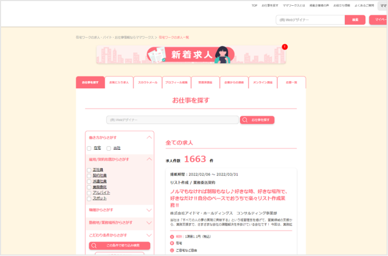Click the location pin icon beside 在宅

tap(172, 243)
